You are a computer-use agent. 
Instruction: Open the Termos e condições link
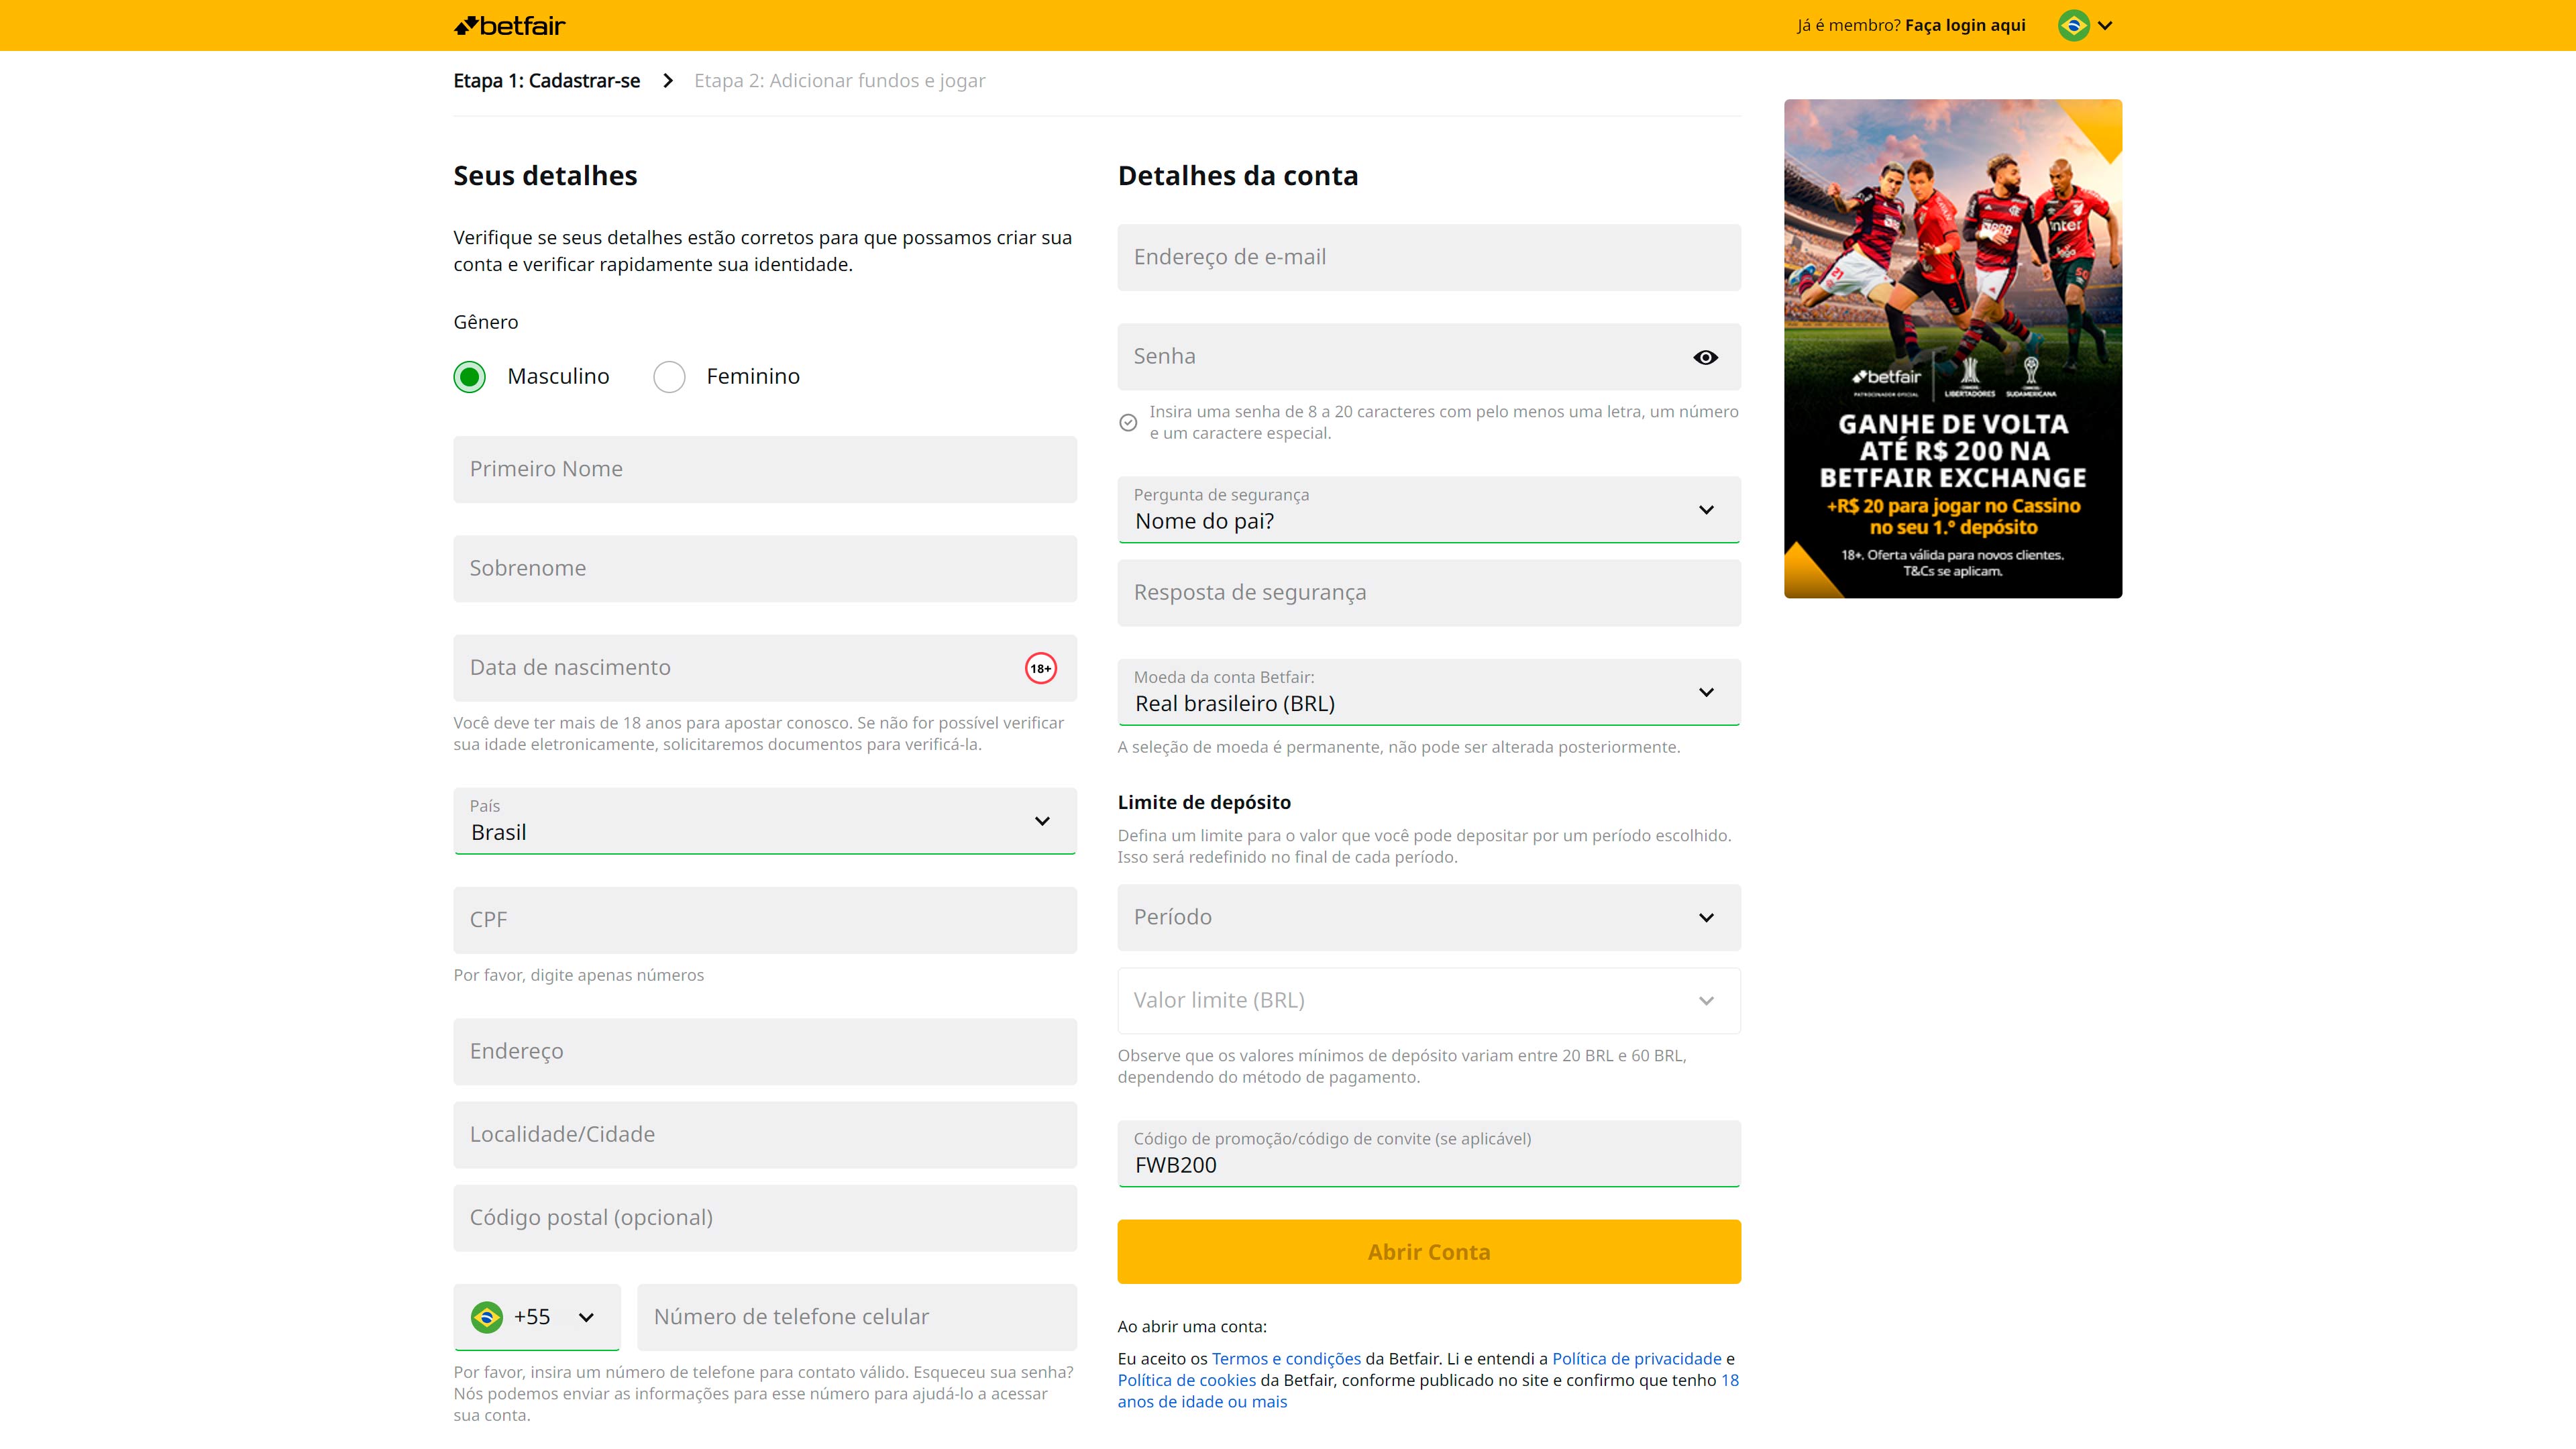1286,1359
